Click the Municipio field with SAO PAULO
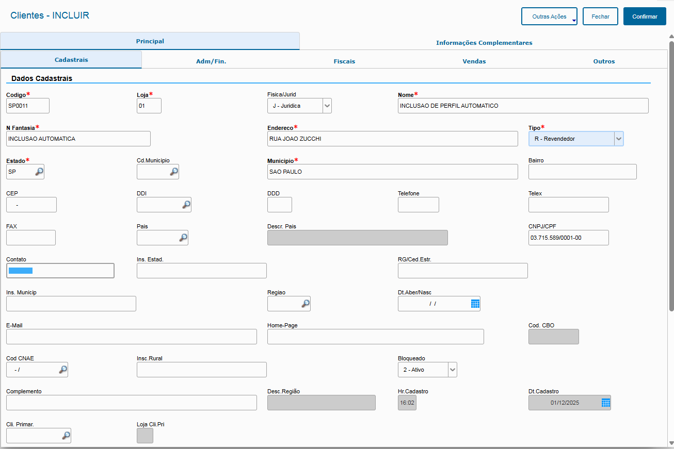Viewport: 674px width, 449px height. [x=393, y=172]
